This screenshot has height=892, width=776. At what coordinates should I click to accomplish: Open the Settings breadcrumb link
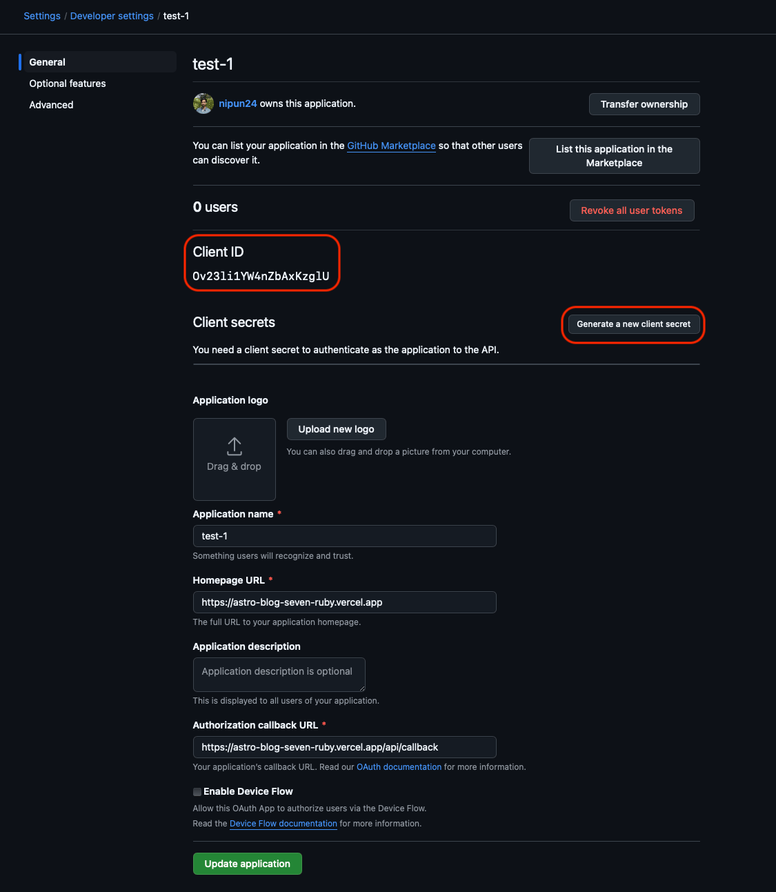tap(41, 15)
